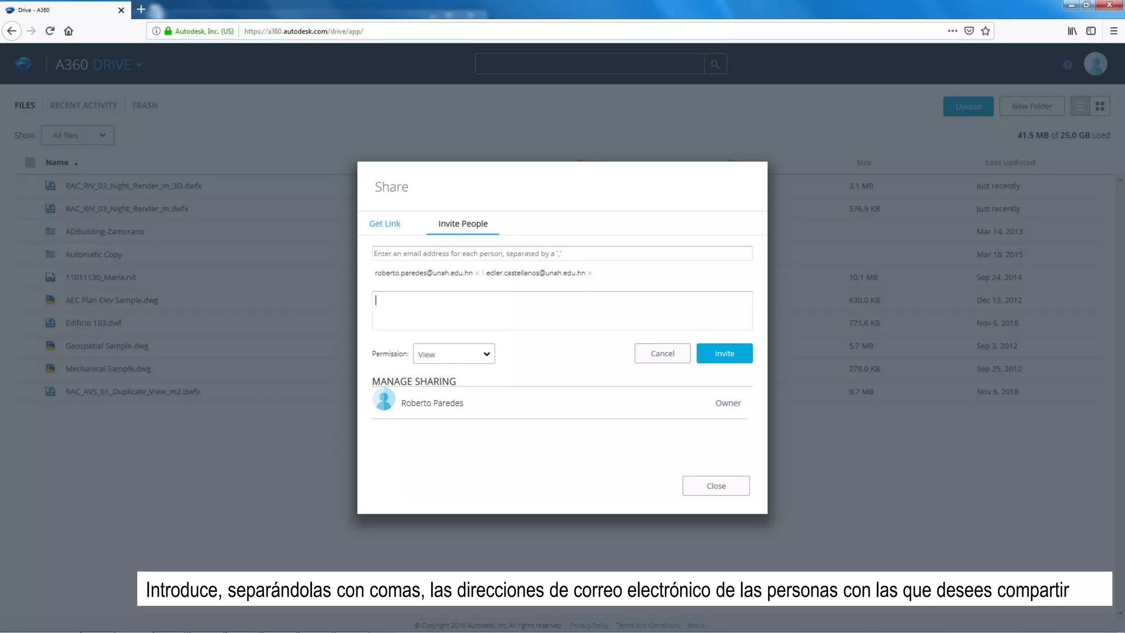Sort by the Last updated column header
The image size is (1125, 633).
[1010, 162]
